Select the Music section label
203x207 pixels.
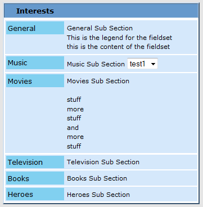click(x=35, y=62)
